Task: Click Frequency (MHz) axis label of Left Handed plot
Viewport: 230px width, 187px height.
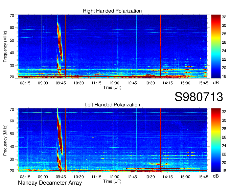Action: click(x=5, y=140)
